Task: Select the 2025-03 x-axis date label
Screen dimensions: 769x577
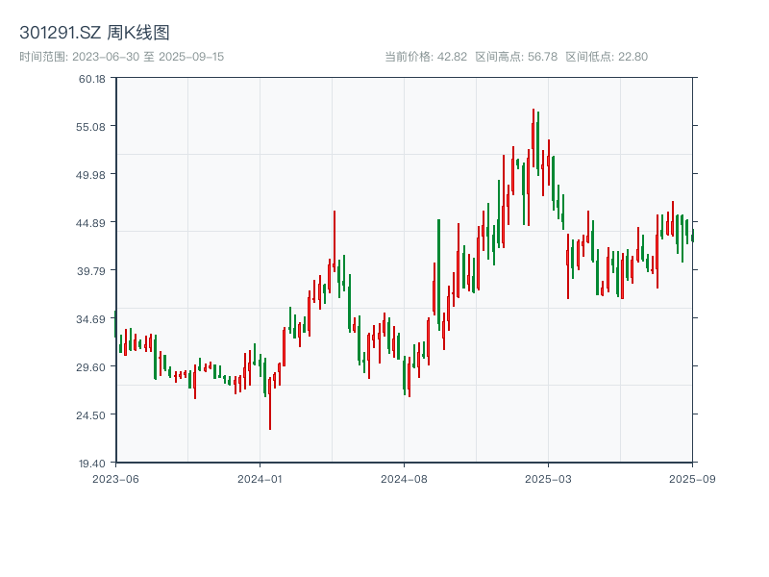Action: tap(548, 478)
